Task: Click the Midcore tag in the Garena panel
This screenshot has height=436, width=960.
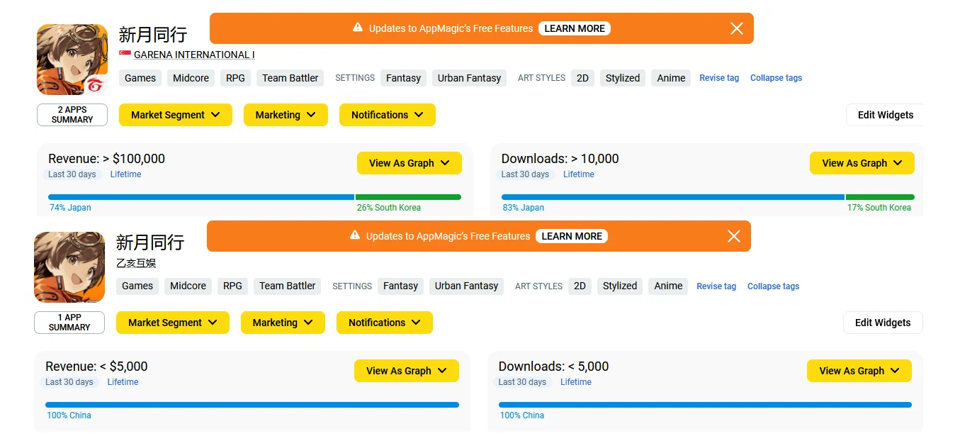Action: pyautogui.click(x=191, y=78)
